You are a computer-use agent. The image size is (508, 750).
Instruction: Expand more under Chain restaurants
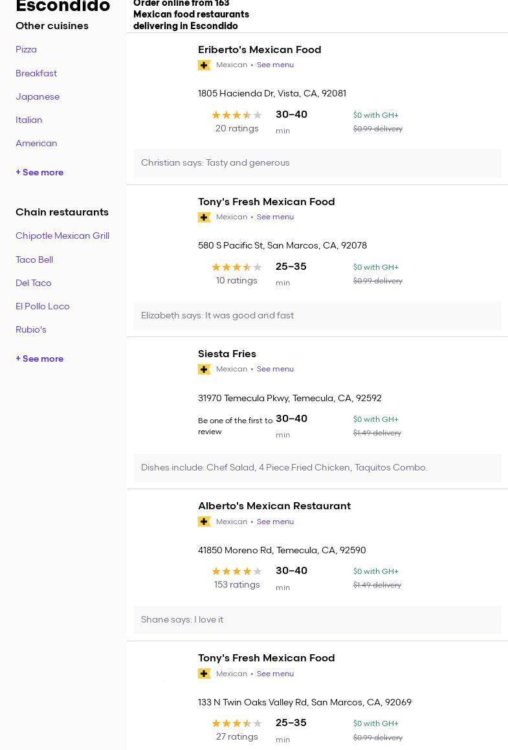39,359
